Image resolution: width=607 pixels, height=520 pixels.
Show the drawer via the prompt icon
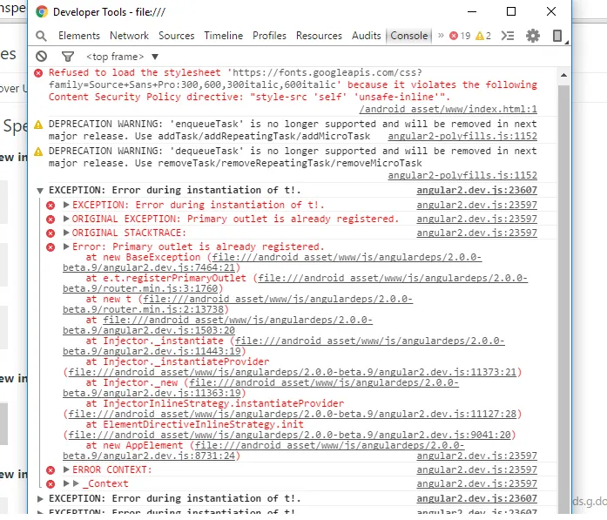(508, 36)
